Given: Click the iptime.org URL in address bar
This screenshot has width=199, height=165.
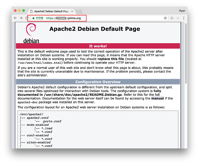Looking at the screenshot, I should [63, 18].
